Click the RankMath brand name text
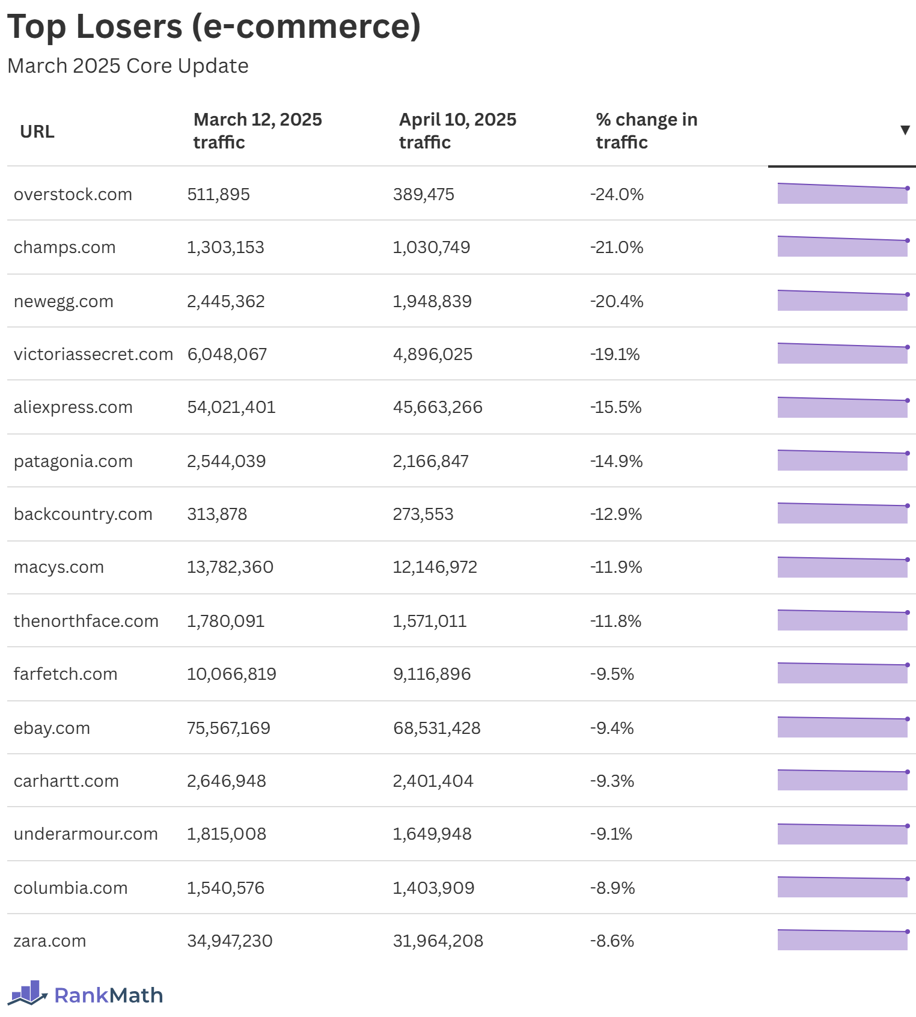 tap(109, 995)
